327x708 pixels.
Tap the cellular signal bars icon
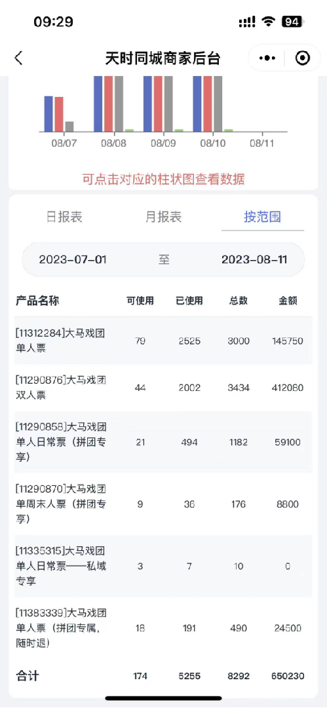point(247,21)
